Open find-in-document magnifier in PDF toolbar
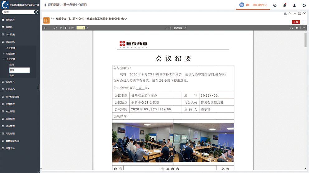The height and width of the screenshot is (173, 309). pyautogui.click(x=55, y=28)
